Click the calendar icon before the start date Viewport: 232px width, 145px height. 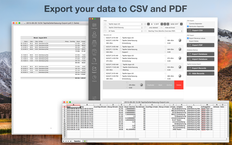(145, 24)
